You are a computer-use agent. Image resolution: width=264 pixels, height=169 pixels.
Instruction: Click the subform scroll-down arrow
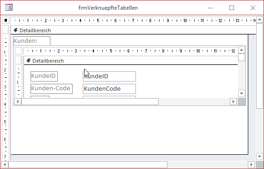[x=242, y=93]
